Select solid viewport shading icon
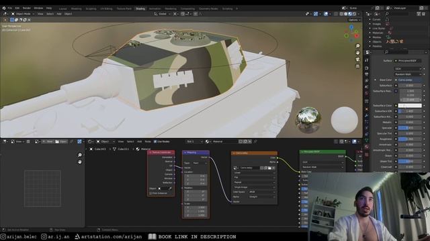This screenshot has height=241, width=430. point(345,13)
